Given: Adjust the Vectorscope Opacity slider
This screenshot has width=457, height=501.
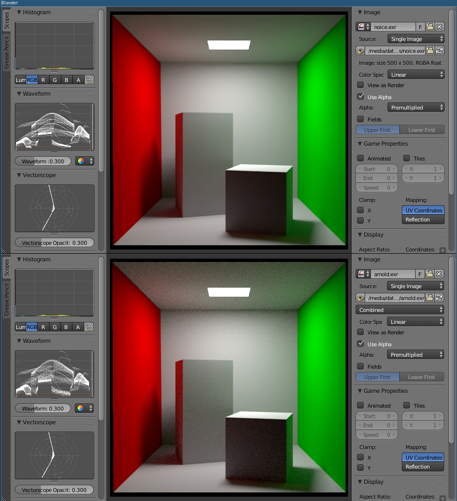Looking at the screenshot, I should click(x=54, y=242).
